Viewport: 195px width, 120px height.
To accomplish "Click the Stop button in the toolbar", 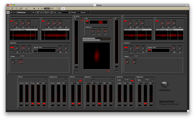I will (34, 8).
